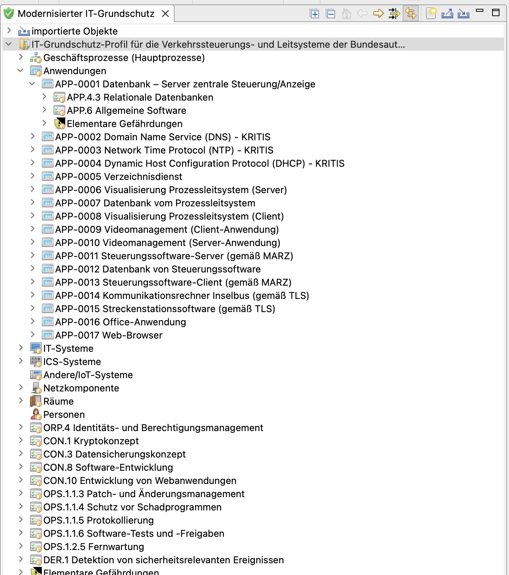Expand the IT-Systeme node
This screenshot has height=575, width=509.
pyautogui.click(x=21, y=348)
